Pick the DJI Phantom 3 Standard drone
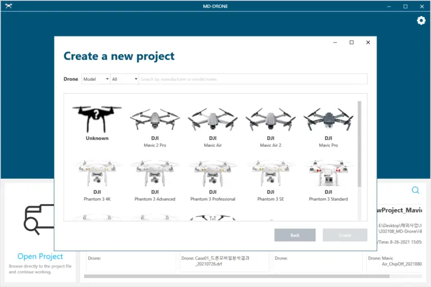This screenshot has width=431, height=287. click(x=328, y=174)
